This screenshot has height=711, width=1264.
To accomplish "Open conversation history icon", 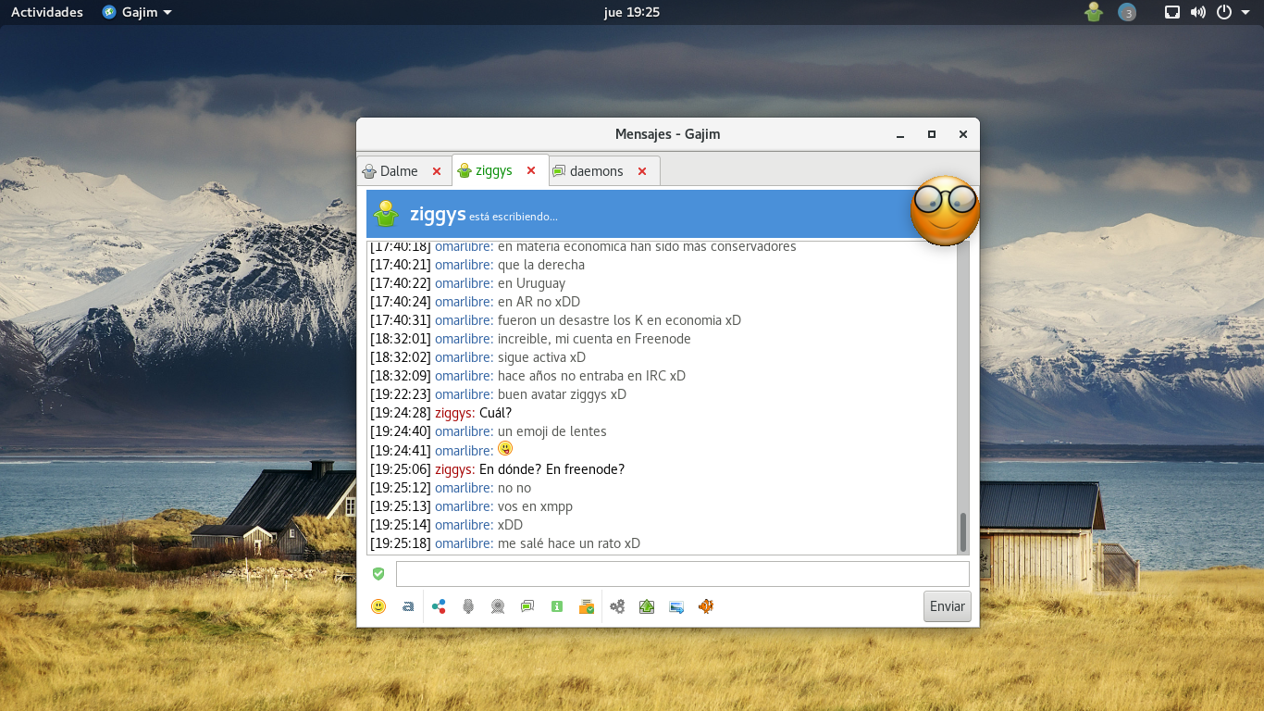I will click(587, 607).
